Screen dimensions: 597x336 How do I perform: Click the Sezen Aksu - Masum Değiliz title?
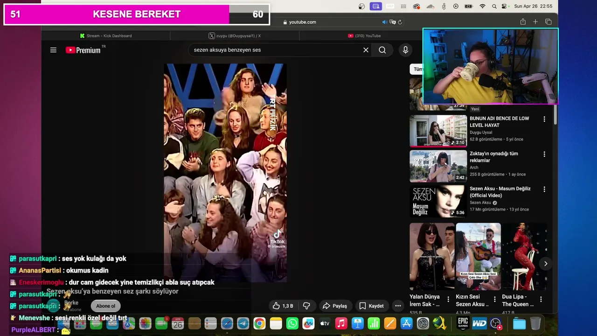pyautogui.click(x=500, y=192)
